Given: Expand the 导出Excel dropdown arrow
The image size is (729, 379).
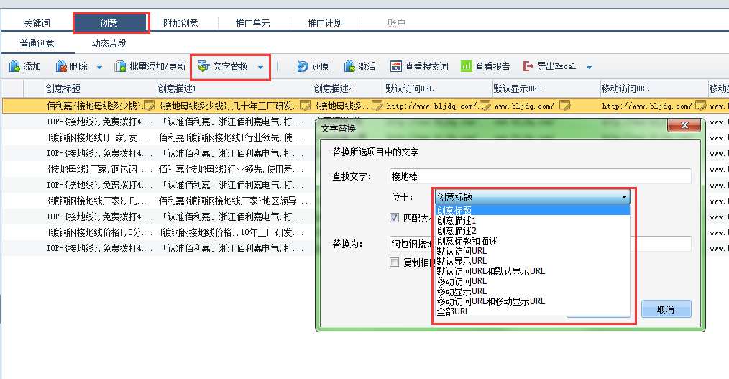Looking at the screenshot, I should coord(589,68).
